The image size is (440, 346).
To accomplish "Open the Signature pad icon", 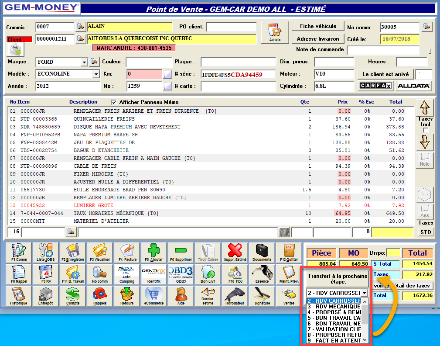I will (262, 296).
